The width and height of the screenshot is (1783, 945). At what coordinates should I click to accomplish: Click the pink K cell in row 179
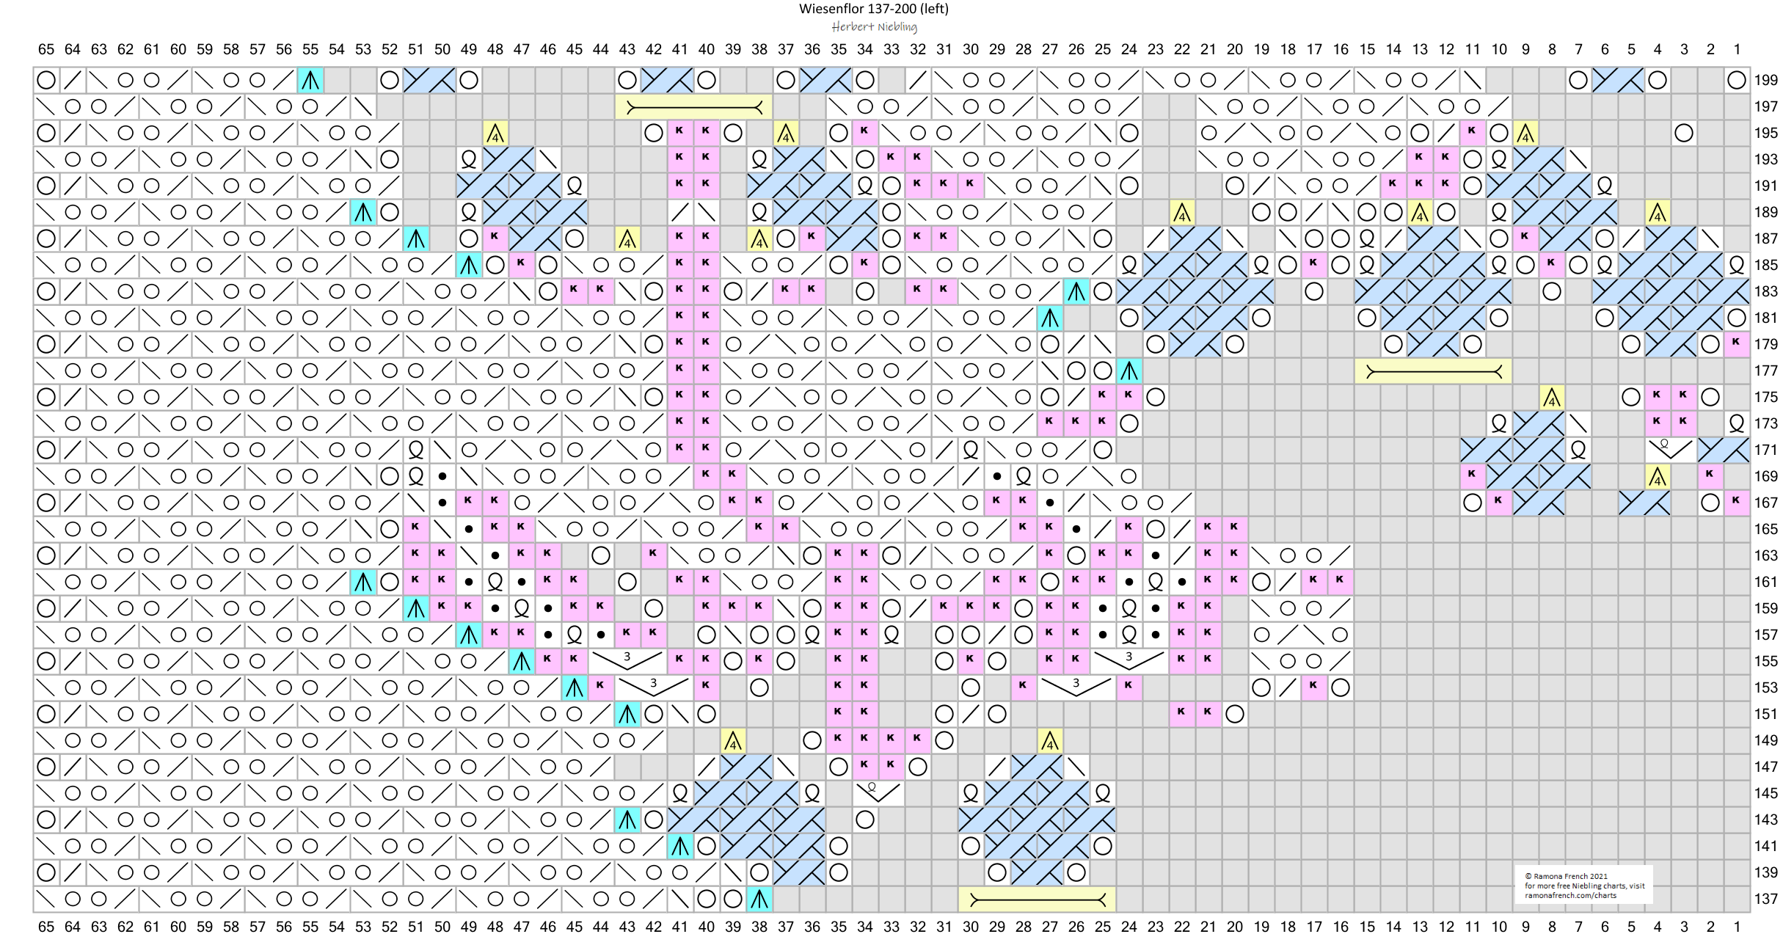tap(1736, 344)
